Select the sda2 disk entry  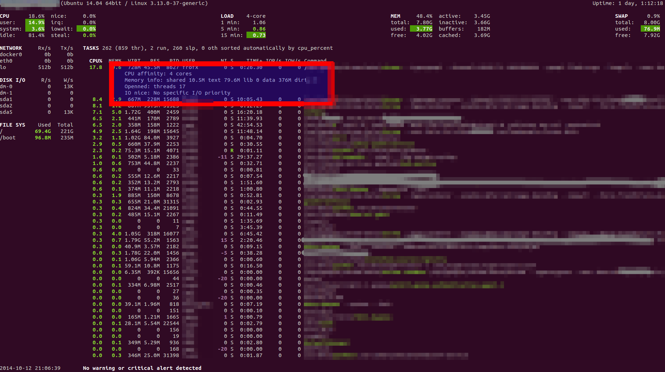coord(6,106)
